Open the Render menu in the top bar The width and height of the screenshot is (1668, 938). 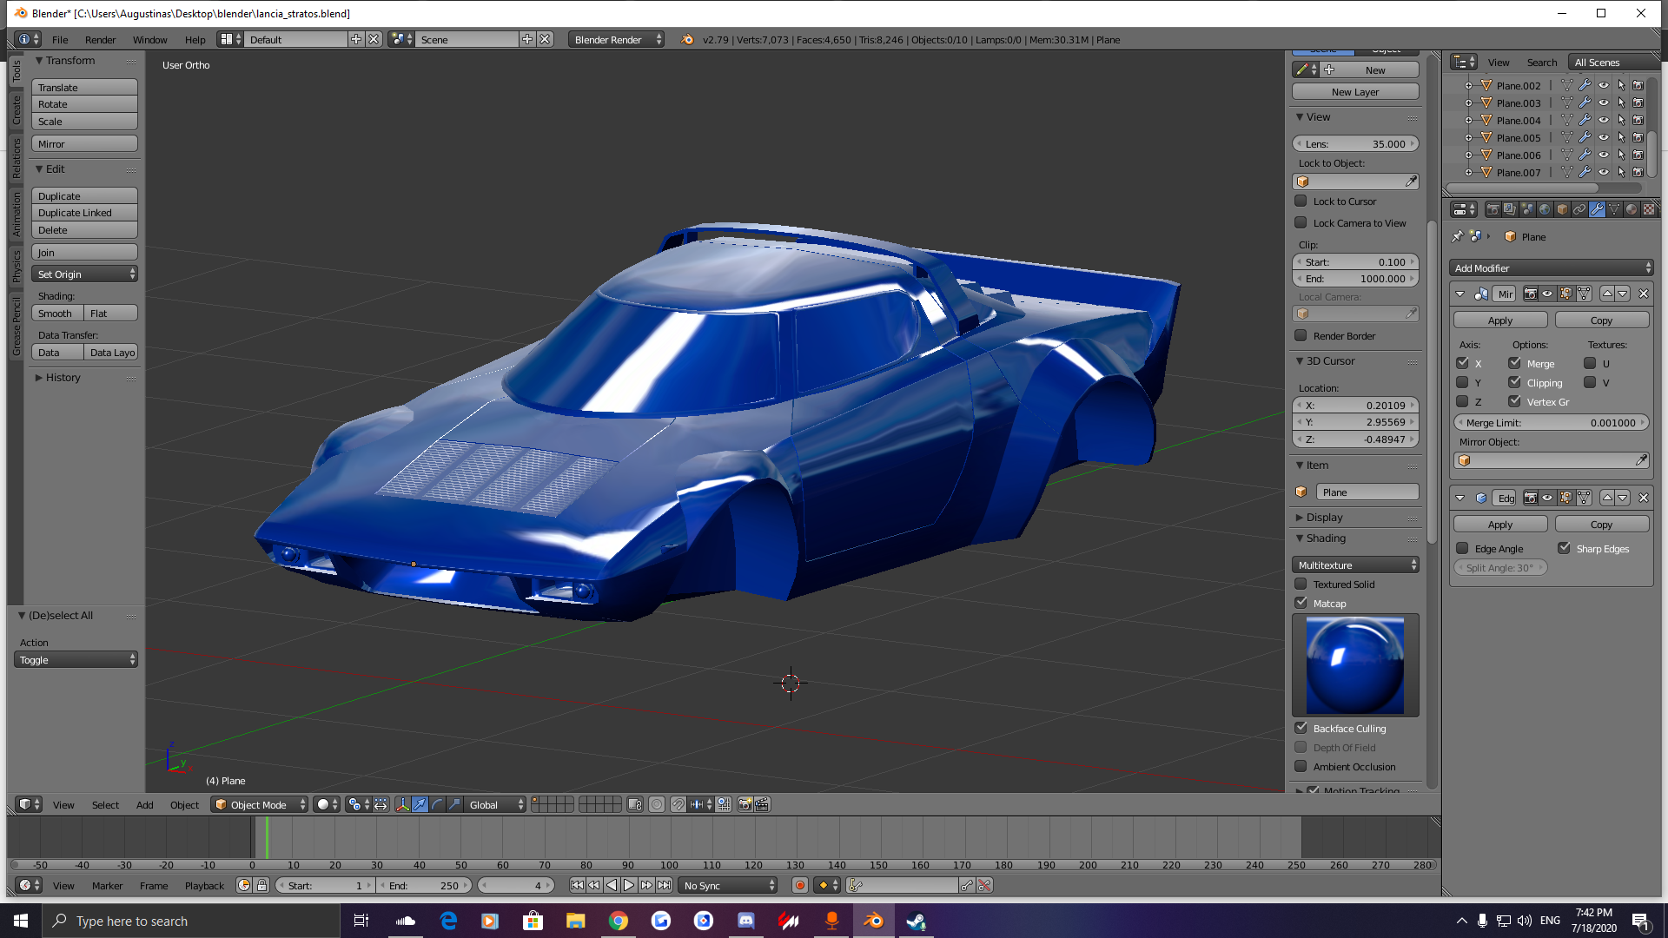click(100, 40)
